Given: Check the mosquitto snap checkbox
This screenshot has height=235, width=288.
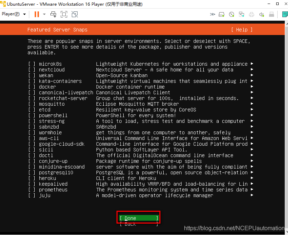Looking at the screenshot, I should pyautogui.click(x=31, y=104).
